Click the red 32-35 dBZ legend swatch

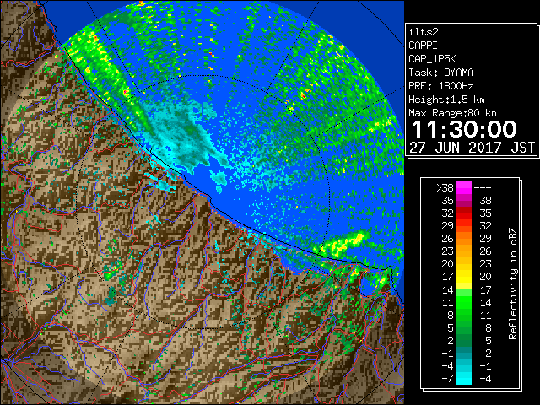click(x=464, y=213)
